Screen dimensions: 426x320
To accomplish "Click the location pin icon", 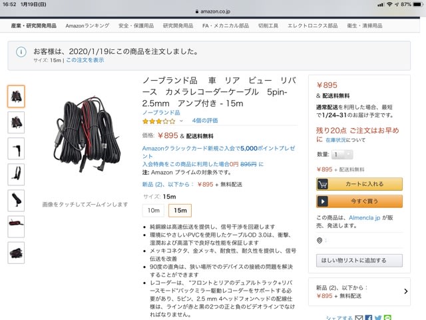I will pos(319,241).
